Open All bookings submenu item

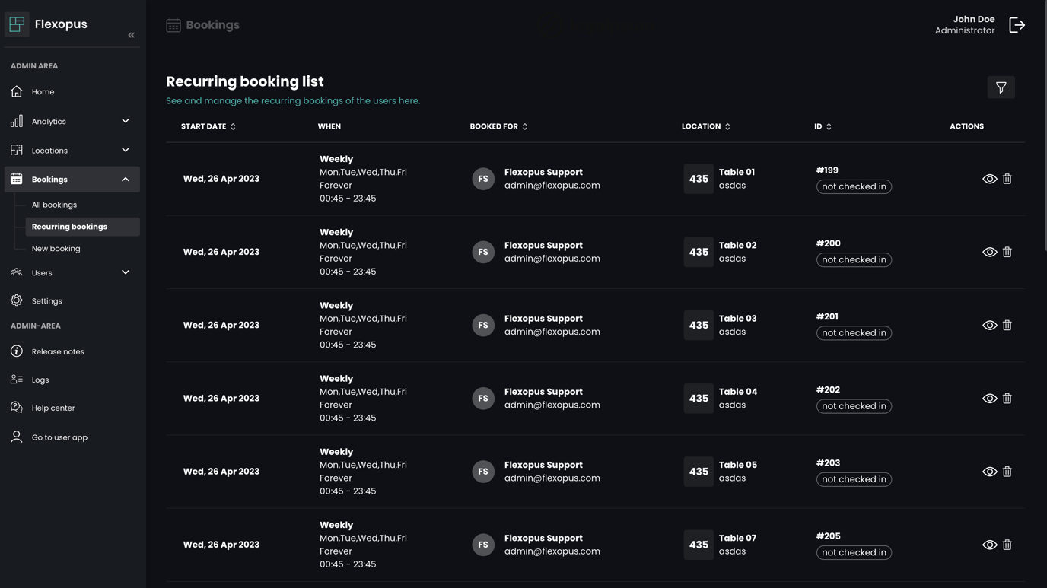(x=54, y=205)
